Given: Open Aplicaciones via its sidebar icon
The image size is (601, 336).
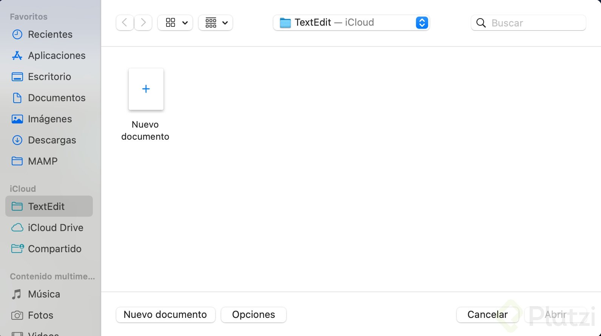Looking at the screenshot, I should click(17, 55).
